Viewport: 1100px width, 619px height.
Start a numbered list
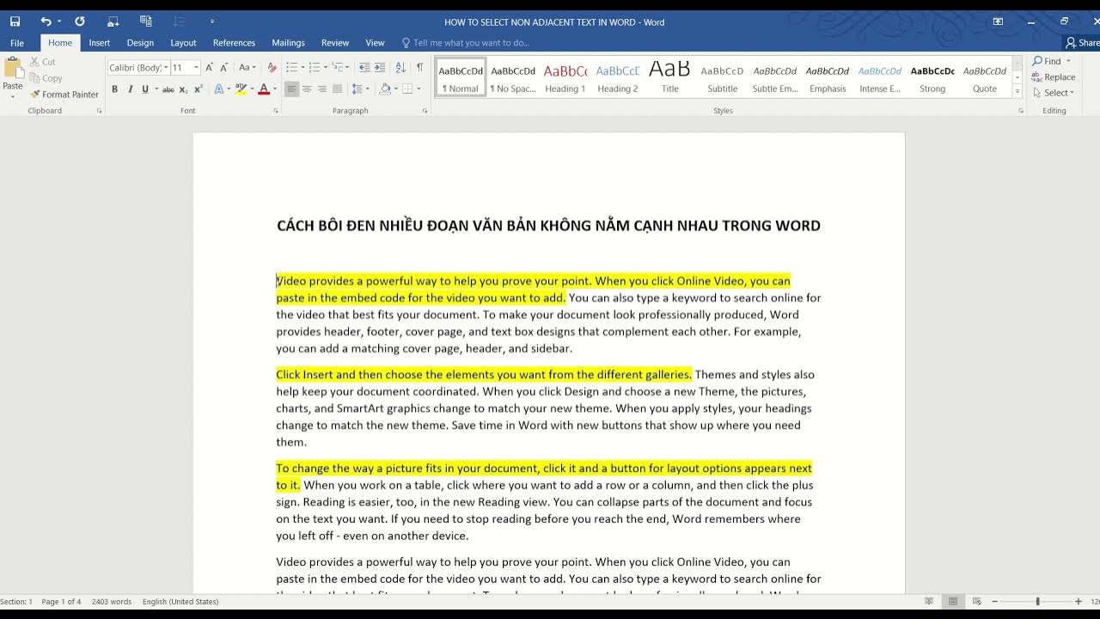click(x=314, y=67)
